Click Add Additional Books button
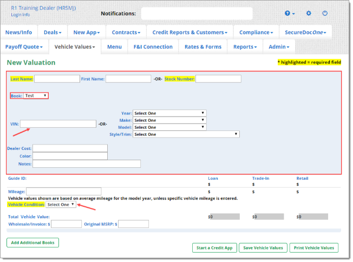 (x=32, y=243)
